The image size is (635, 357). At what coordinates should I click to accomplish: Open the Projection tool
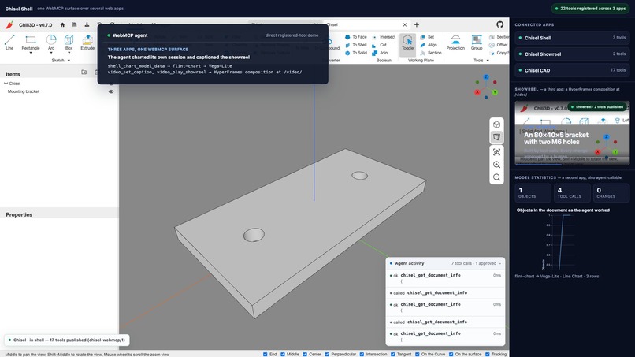pyautogui.click(x=455, y=43)
